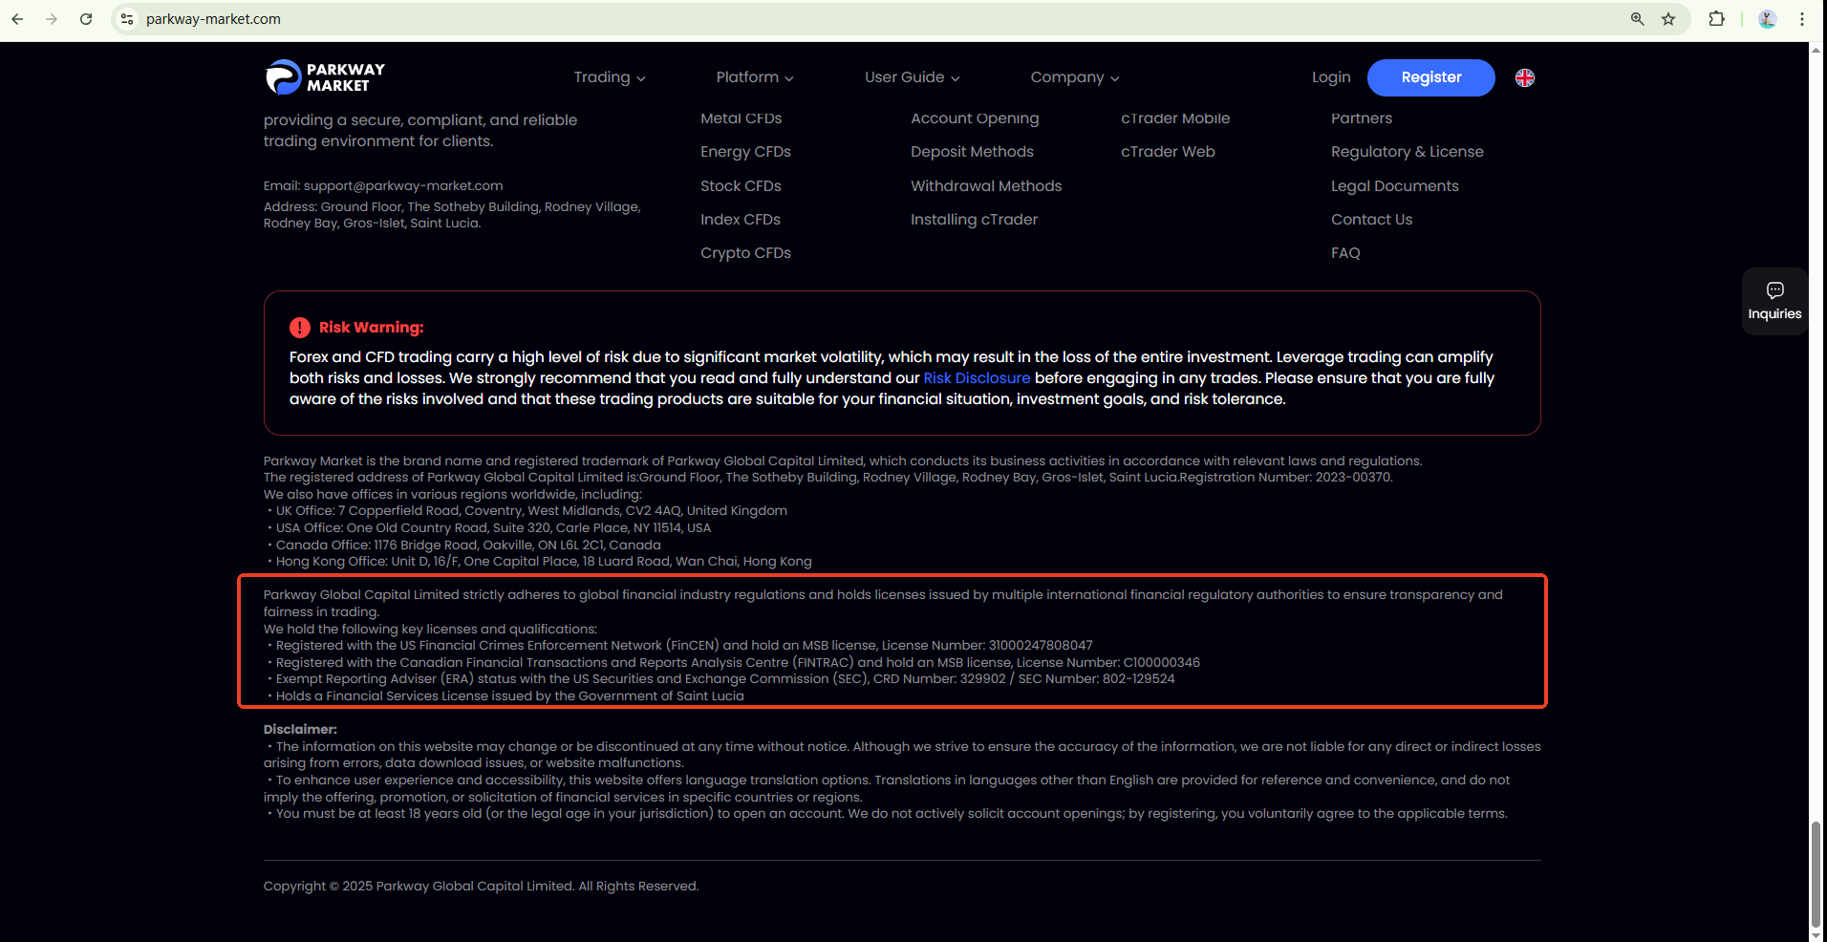Reload the page with the refresh icon
The height and width of the screenshot is (942, 1827).
(86, 19)
